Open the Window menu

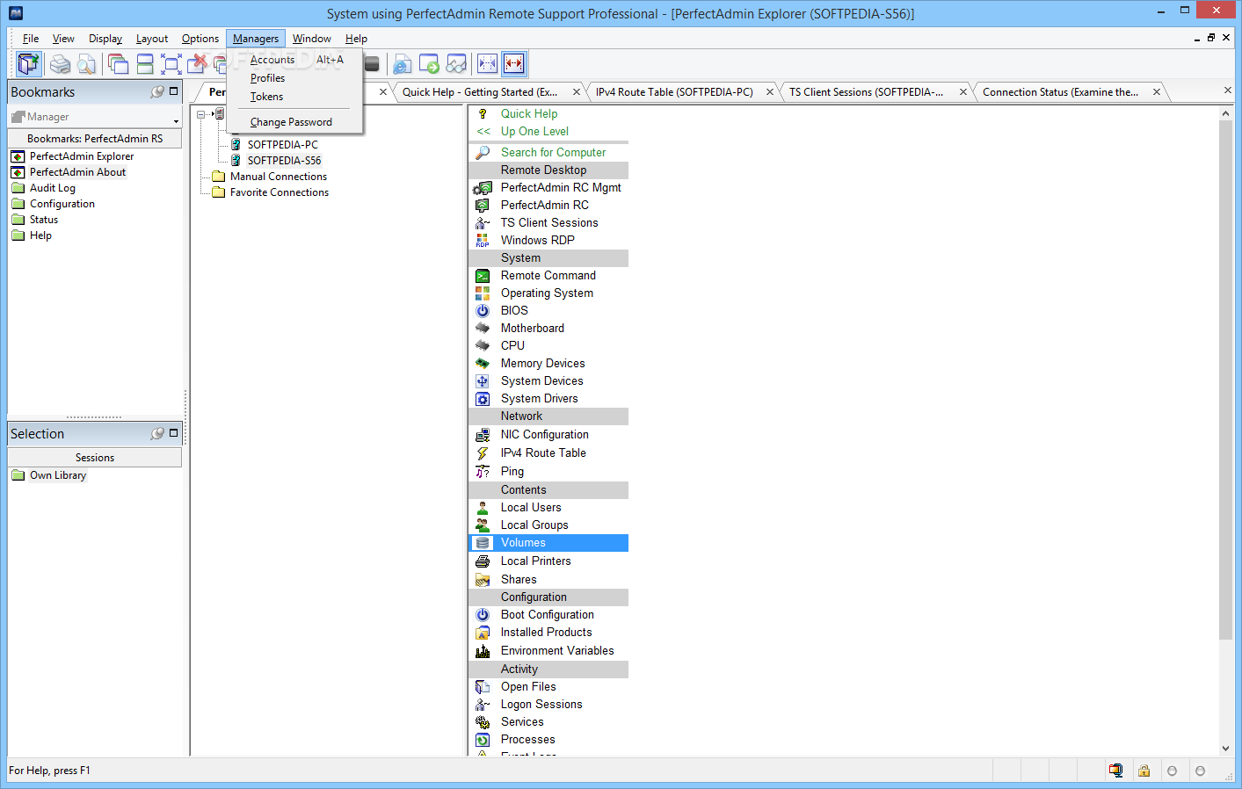tap(312, 39)
